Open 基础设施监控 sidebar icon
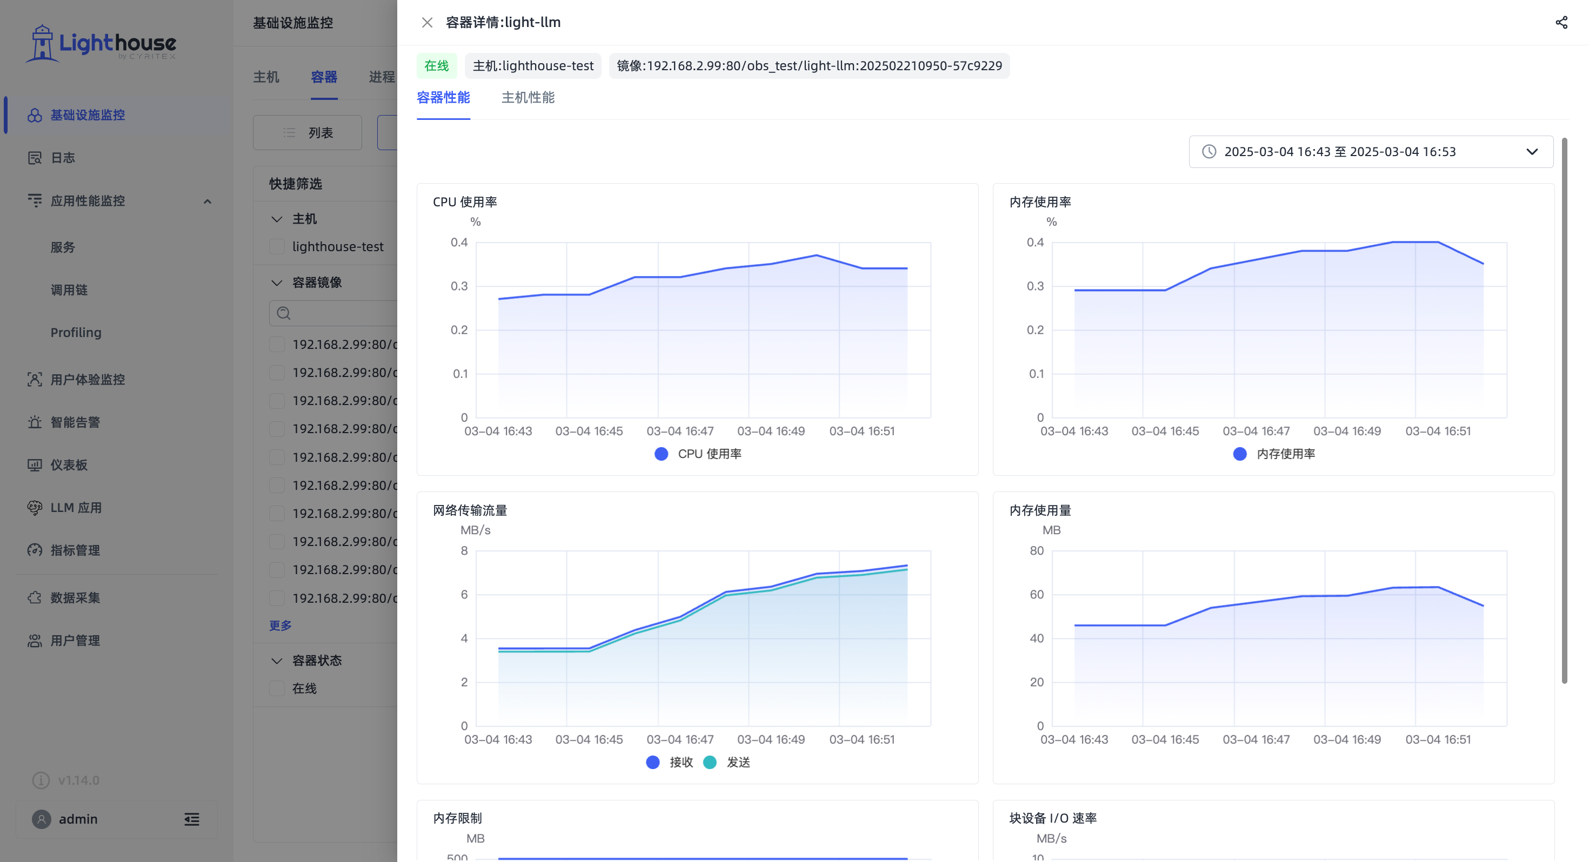Screen dimensions: 1589x862 pyautogui.click(x=35, y=115)
